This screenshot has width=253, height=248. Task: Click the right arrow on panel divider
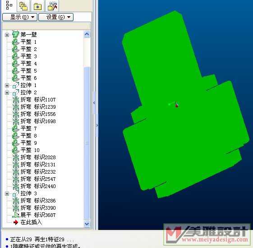[97, 125]
